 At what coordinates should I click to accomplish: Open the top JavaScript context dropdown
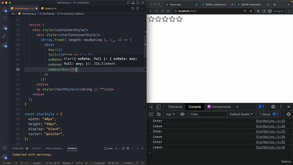[170, 114]
